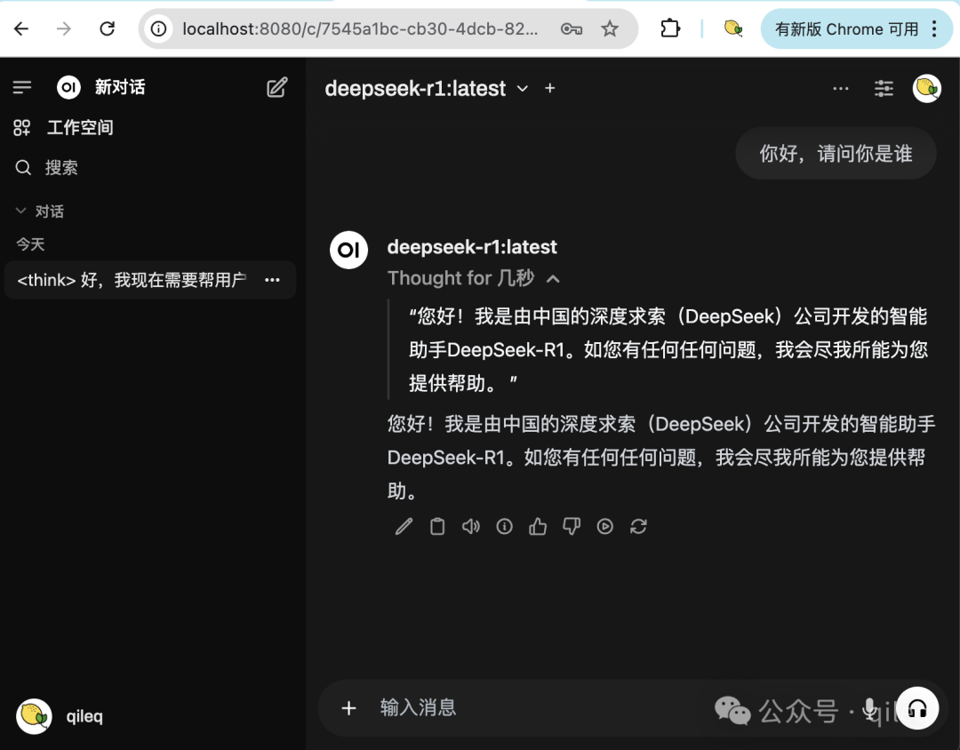This screenshot has height=750, width=960.
Task: Click the localhost:8080 address bar
Action: [361, 28]
